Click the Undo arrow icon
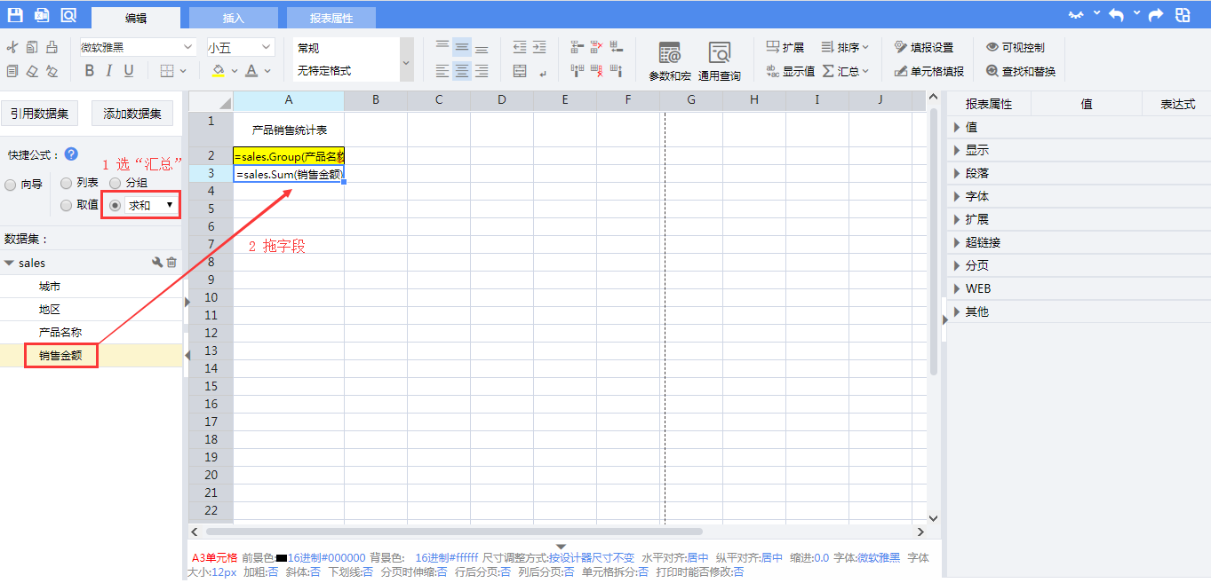Viewport: 1211px width, 583px height. click(x=1116, y=15)
